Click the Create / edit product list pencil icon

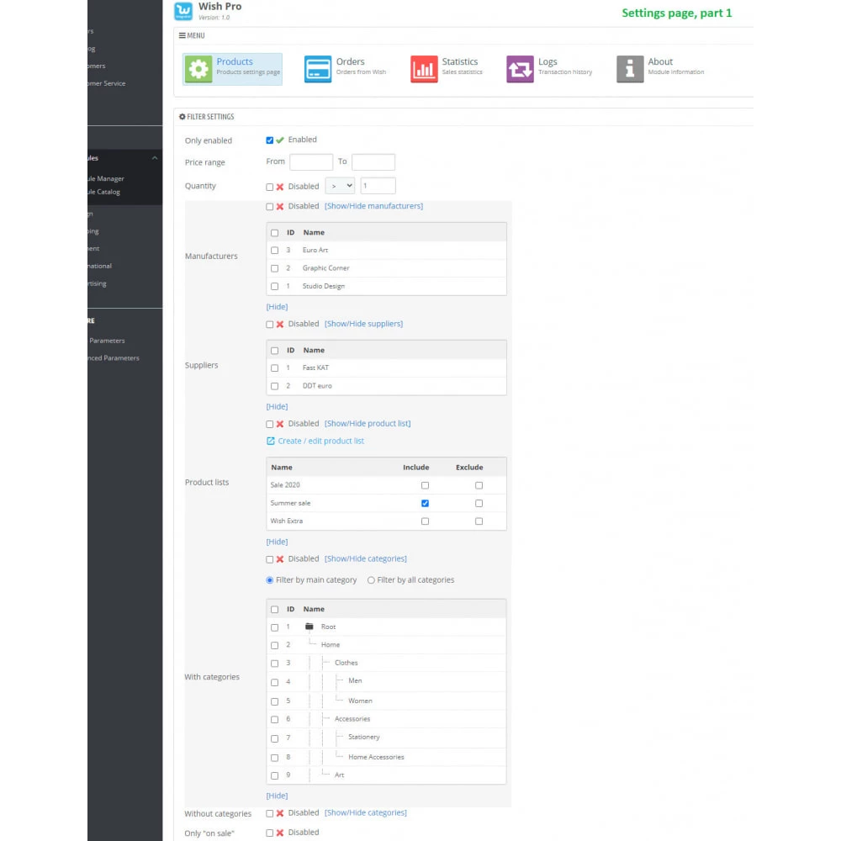[271, 441]
